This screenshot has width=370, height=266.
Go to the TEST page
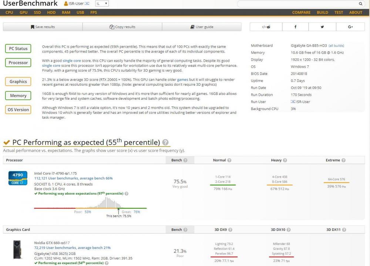pyautogui.click(x=339, y=13)
